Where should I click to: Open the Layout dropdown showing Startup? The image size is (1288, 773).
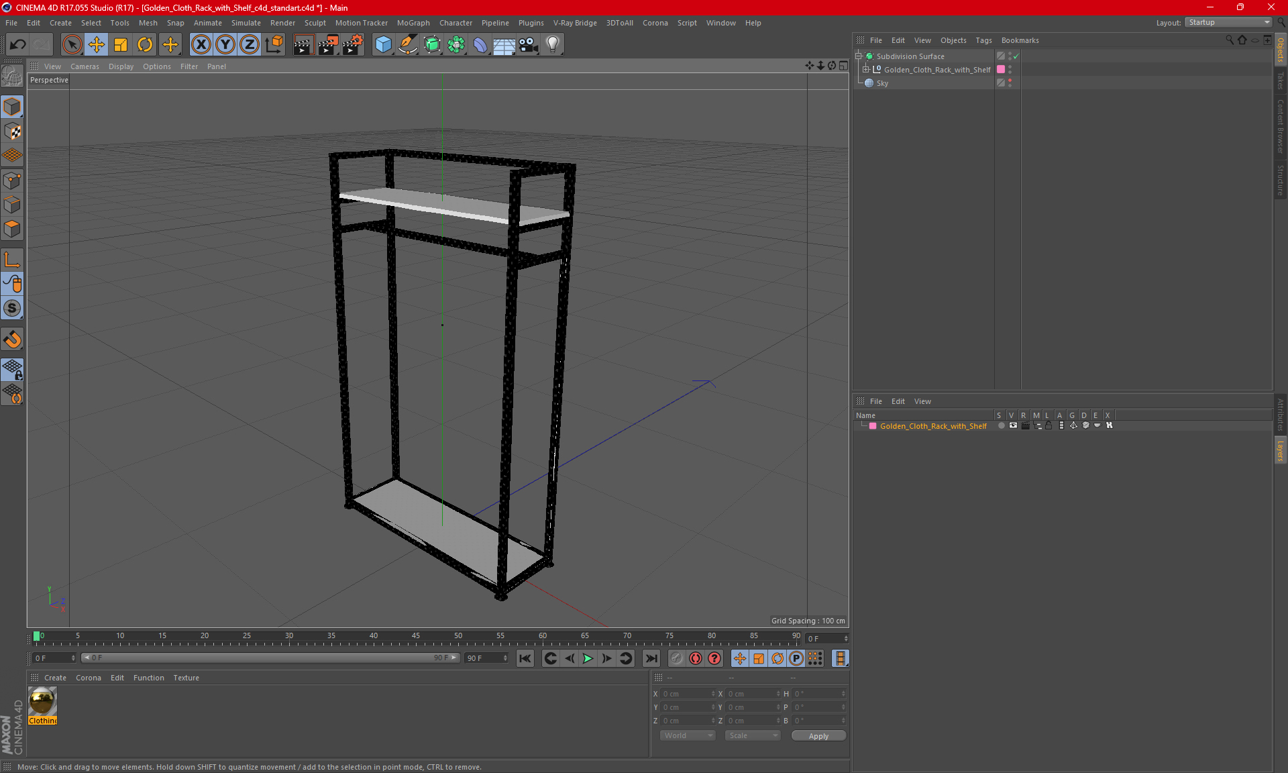coord(1229,22)
